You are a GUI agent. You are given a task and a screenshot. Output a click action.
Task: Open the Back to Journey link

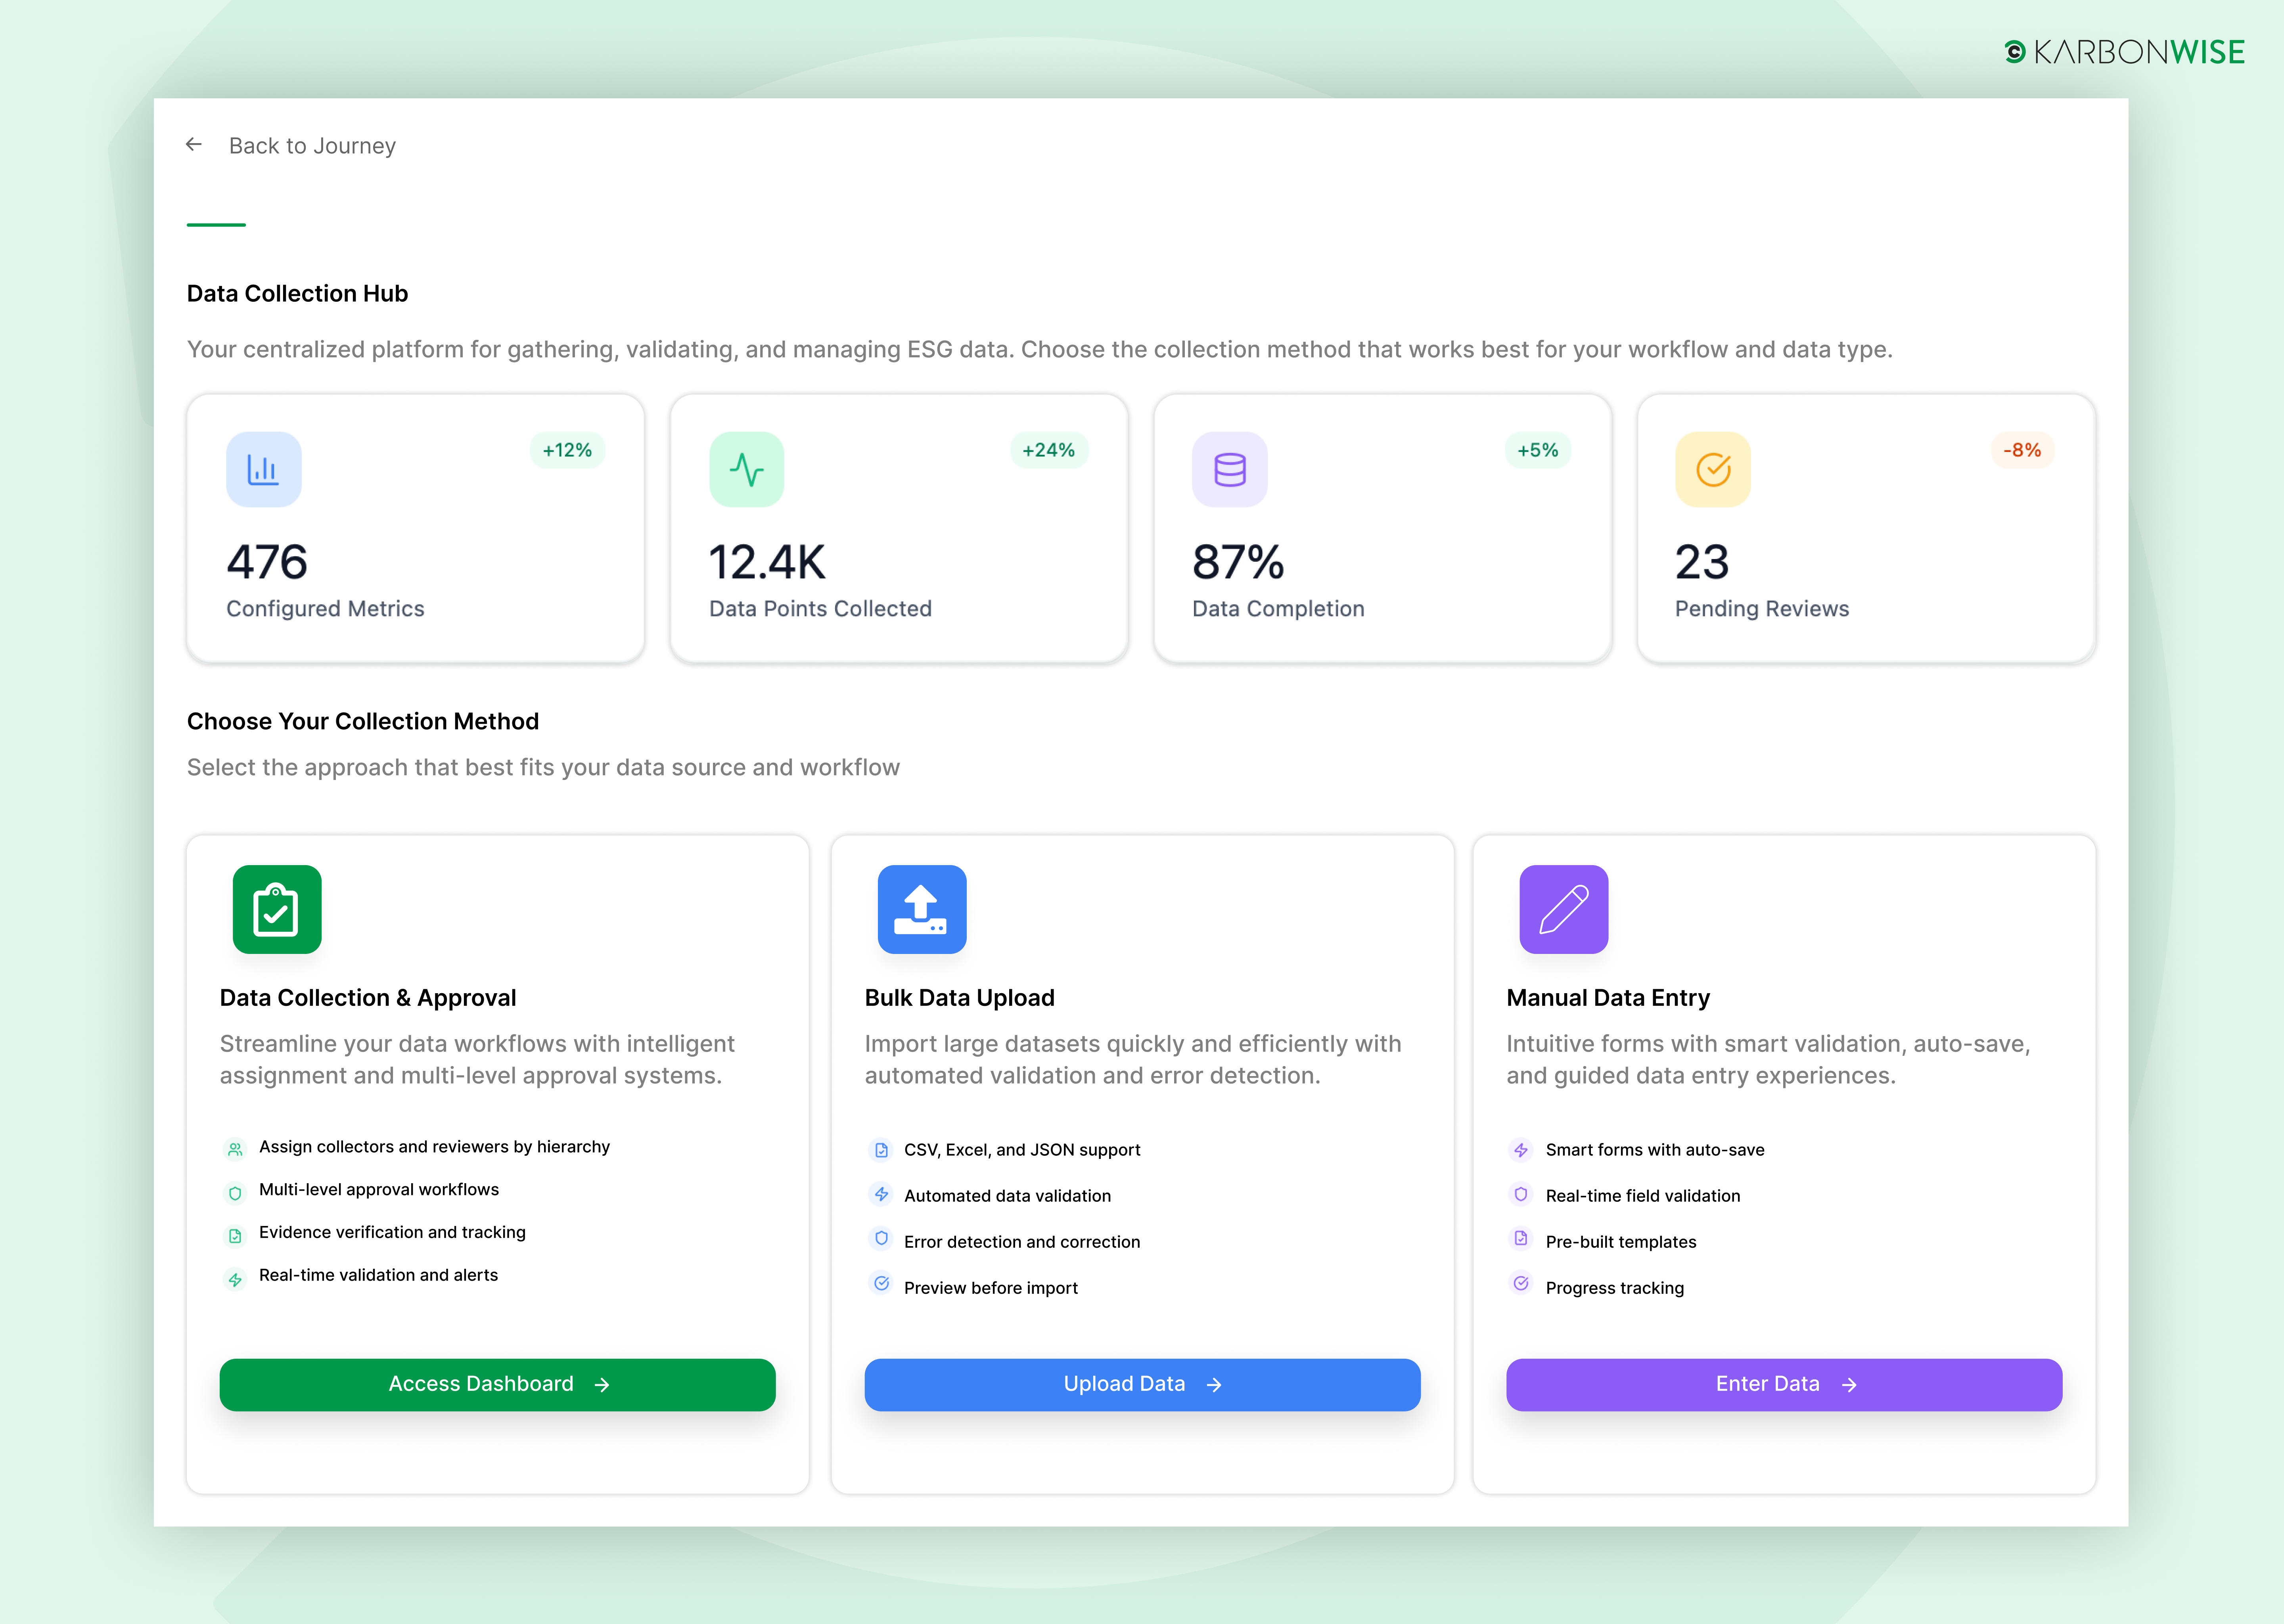point(312,146)
